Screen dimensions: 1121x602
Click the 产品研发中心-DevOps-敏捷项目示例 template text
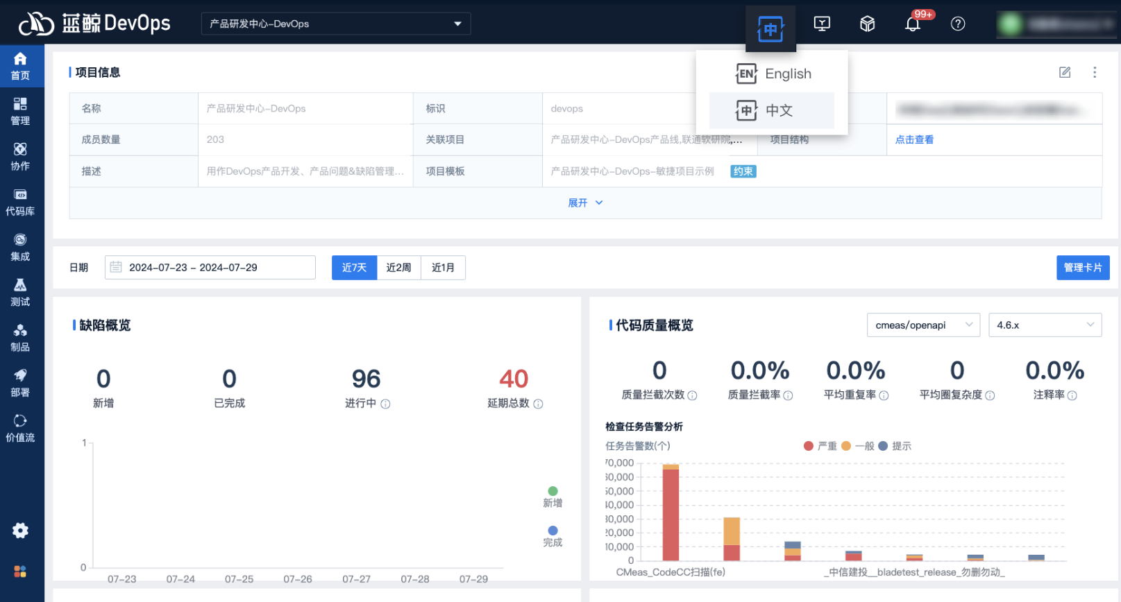632,171
